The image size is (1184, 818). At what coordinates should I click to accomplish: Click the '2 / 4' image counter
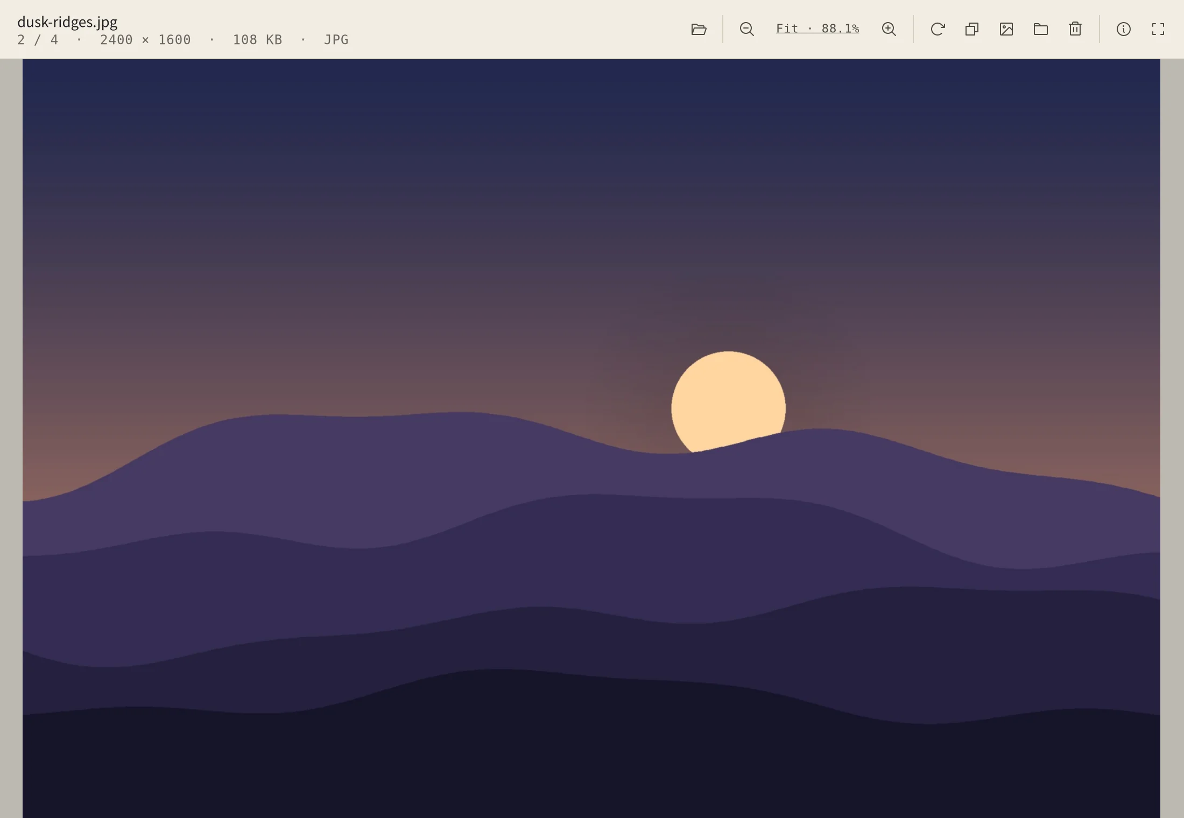(x=38, y=40)
